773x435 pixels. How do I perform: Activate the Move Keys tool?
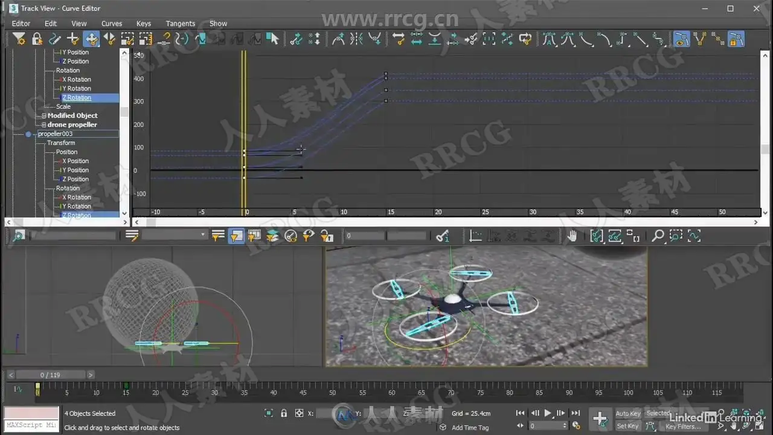[91, 39]
